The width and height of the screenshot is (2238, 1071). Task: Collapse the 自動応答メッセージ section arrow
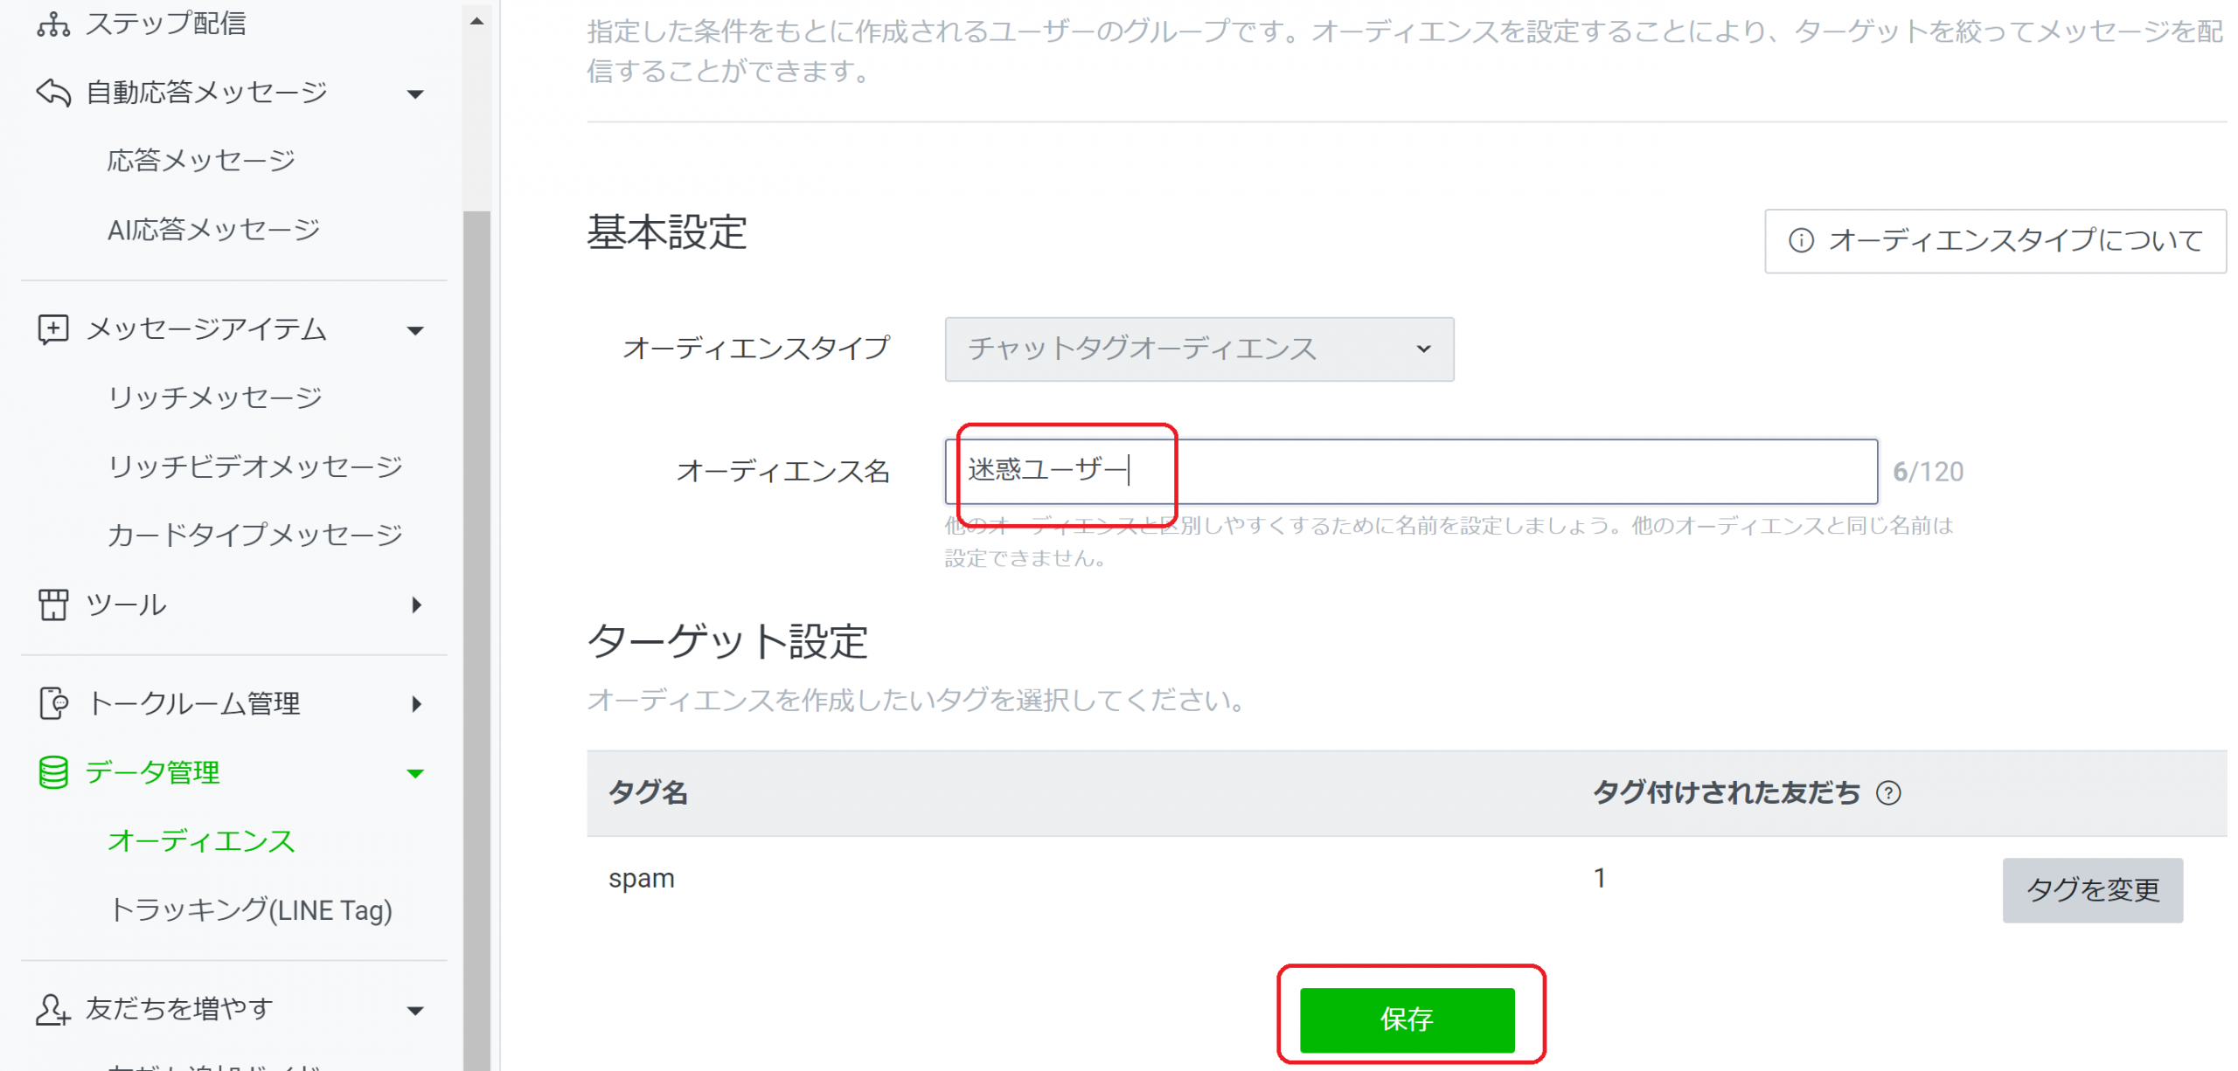[x=415, y=93]
